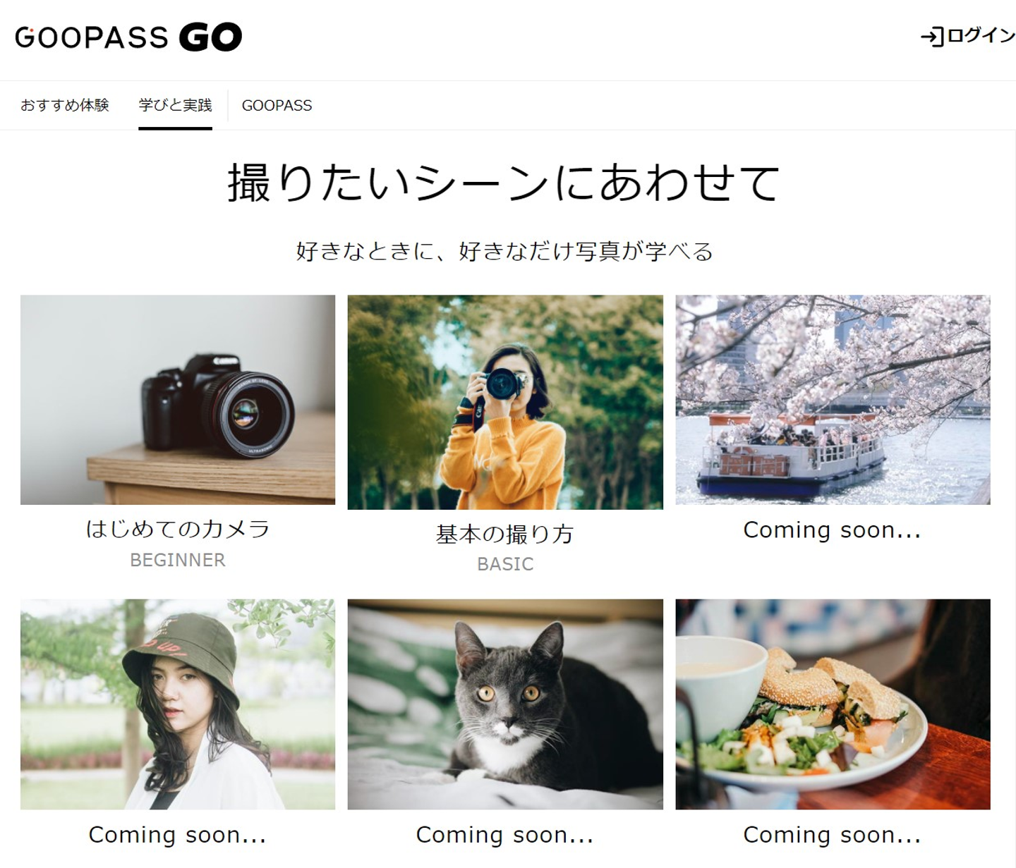Open the DSLR camera on desk thumbnail

pos(178,400)
